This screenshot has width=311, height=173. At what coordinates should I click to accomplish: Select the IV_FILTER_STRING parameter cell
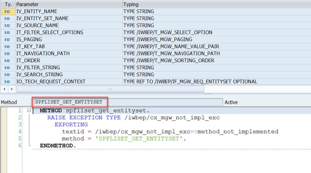point(69,68)
